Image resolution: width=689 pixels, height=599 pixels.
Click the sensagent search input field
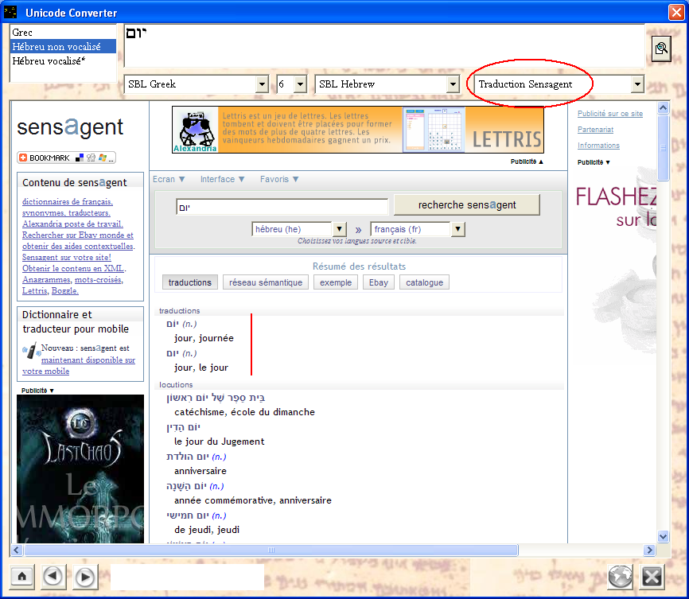pyautogui.click(x=282, y=207)
